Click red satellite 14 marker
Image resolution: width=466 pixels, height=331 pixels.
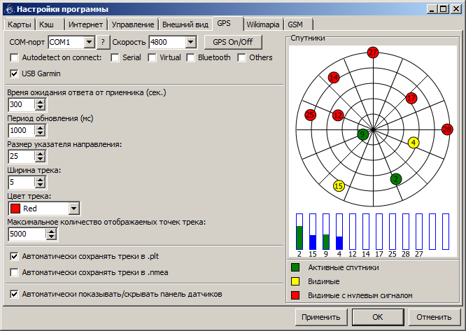click(334, 78)
